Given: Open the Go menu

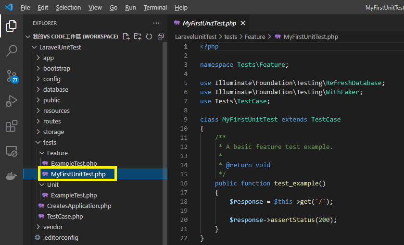Looking at the screenshot, I should click(114, 8).
